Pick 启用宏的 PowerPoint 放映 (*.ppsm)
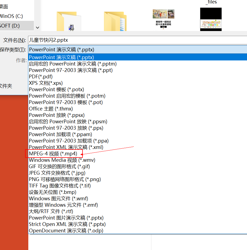The height and width of the screenshot is (250, 247). tap(138, 121)
